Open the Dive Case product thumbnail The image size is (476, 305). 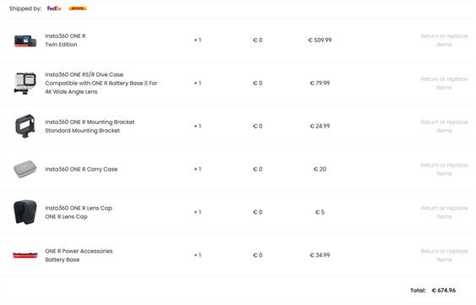pos(25,83)
